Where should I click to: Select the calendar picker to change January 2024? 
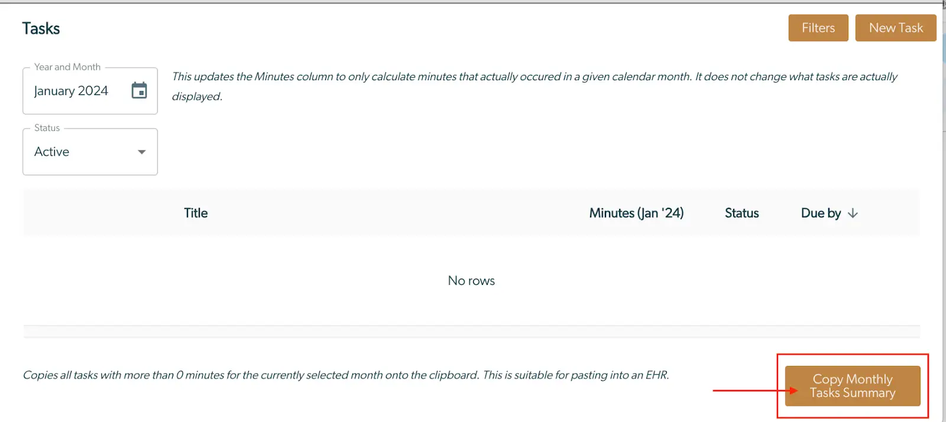tap(140, 90)
